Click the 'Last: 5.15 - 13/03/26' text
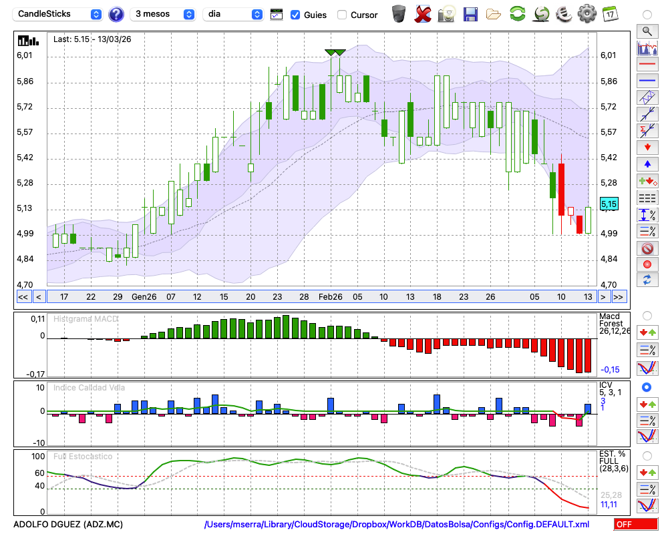The height and width of the screenshot is (534, 668). pos(92,39)
